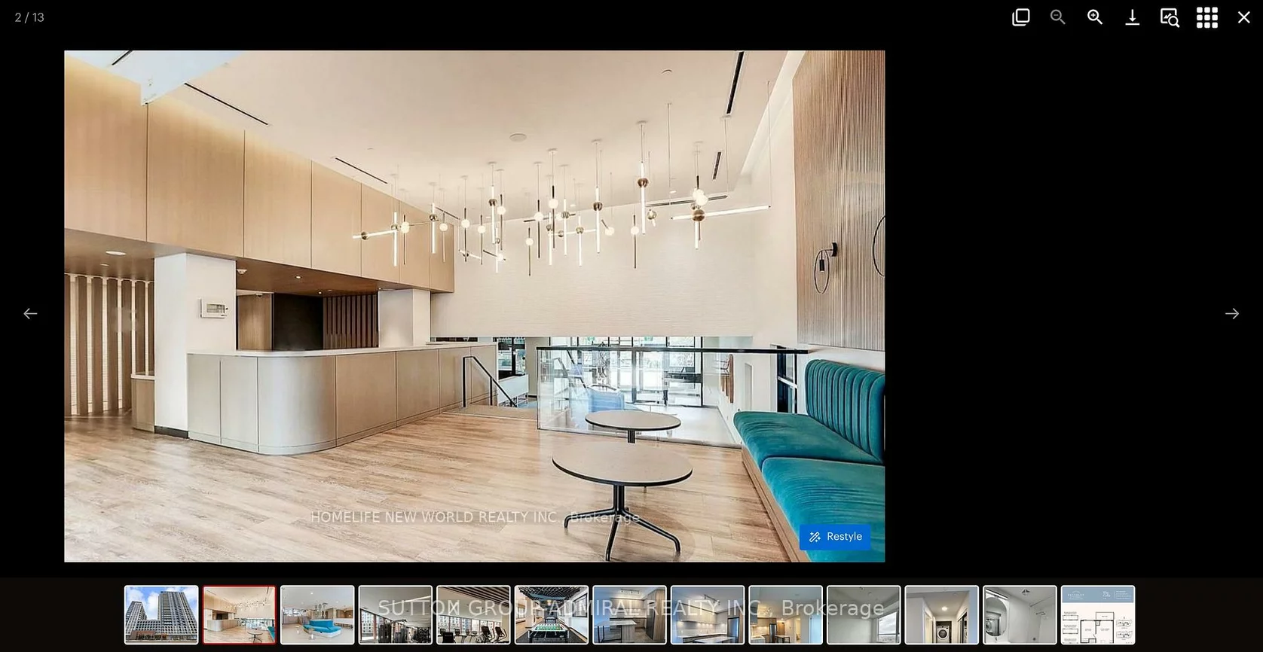Zoom out using the minus magnifier

pos(1057,17)
